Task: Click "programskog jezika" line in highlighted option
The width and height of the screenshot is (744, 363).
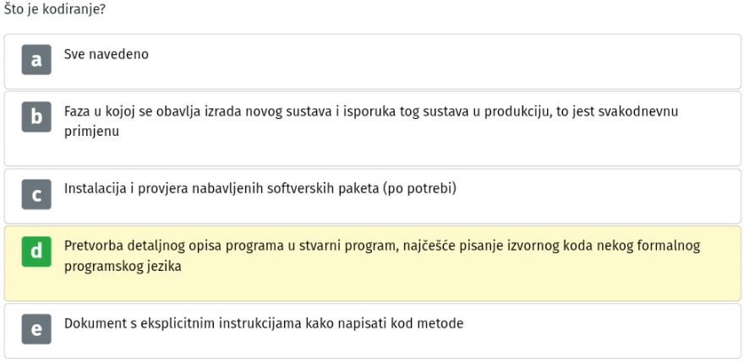Action: coord(123,266)
